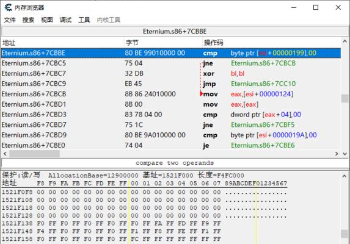Click the horizontal scrollbar right arrow

coord(337,154)
